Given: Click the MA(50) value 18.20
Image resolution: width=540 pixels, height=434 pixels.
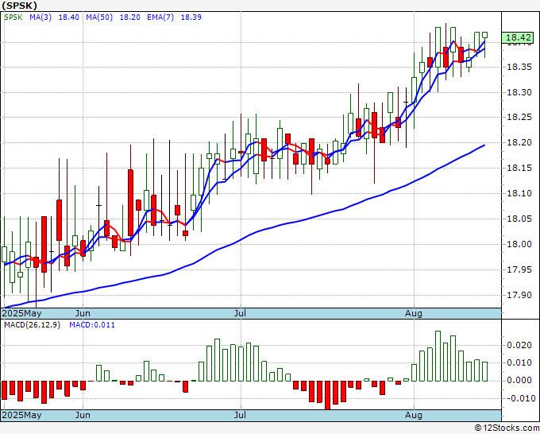Looking at the screenshot, I should 129,17.
